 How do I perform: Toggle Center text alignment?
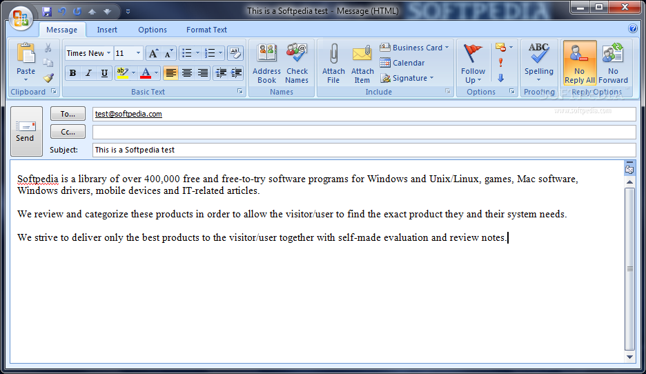(186, 73)
